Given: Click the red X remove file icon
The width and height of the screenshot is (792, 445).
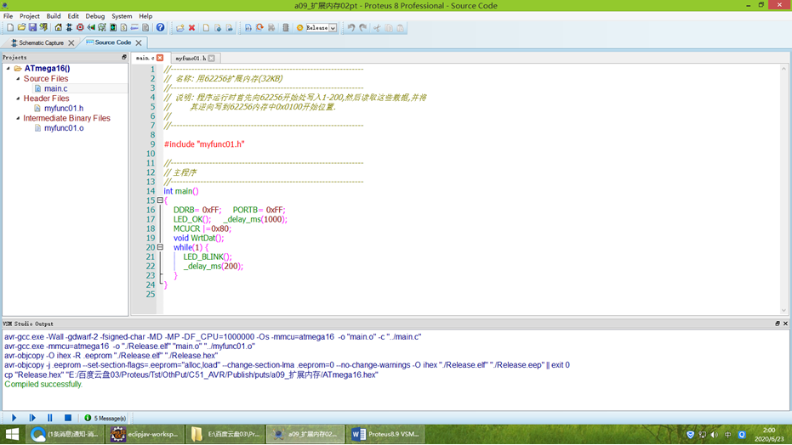Looking at the screenshot, I should (x=192, y=28).
